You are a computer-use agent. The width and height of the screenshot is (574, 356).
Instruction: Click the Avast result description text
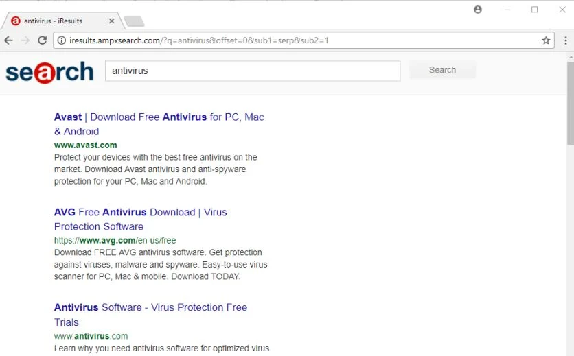tap(156, 169)
